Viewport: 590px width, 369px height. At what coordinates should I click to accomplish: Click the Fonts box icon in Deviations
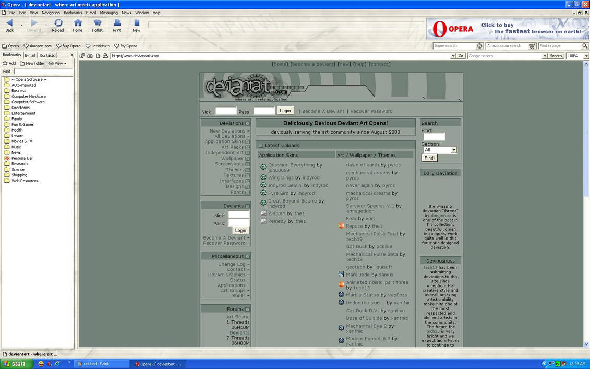248,193
